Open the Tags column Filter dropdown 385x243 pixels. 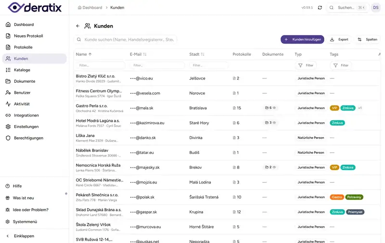[341, 65]
